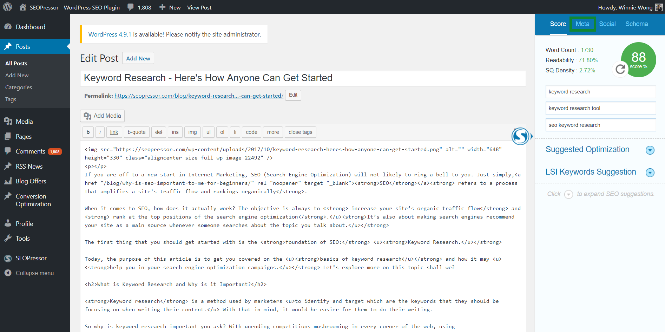The image size is (665, 332).
Task: Click the Blog Offers chart icon
Action: (8, 181)
